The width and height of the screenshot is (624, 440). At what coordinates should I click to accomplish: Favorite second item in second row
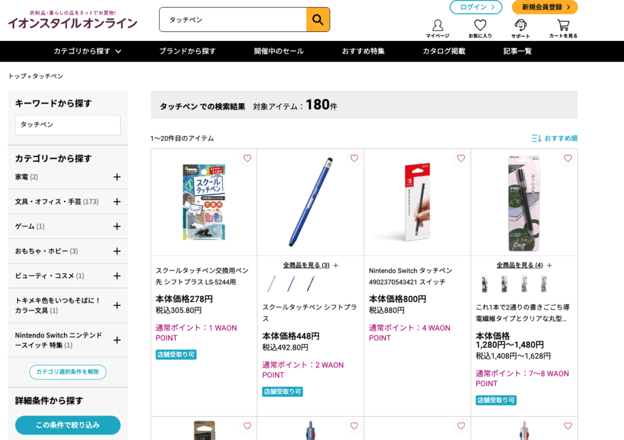(354, 425)
